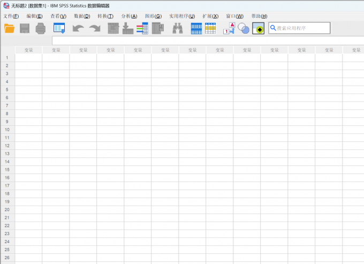Click the variables icon with colored bars
The width and height of the screenshot is (364, 264).
coord(142,29)
